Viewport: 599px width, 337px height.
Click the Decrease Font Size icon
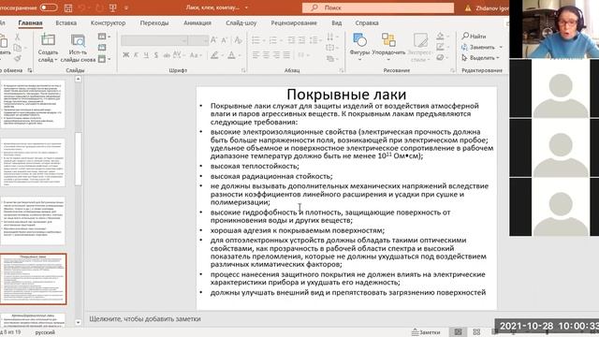[225, 40]
